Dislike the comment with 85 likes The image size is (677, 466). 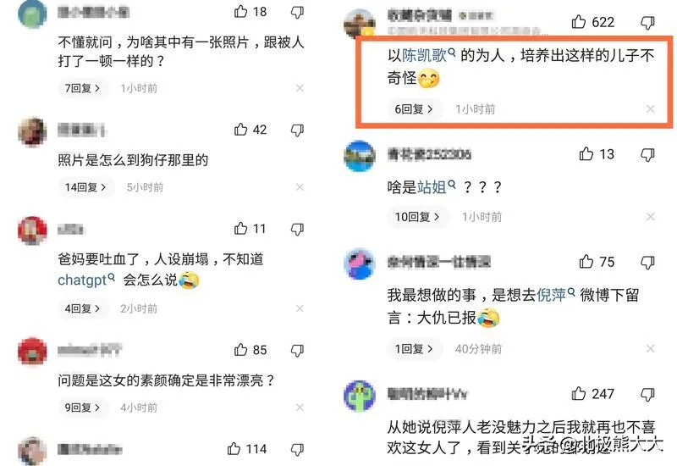point(297,350)
